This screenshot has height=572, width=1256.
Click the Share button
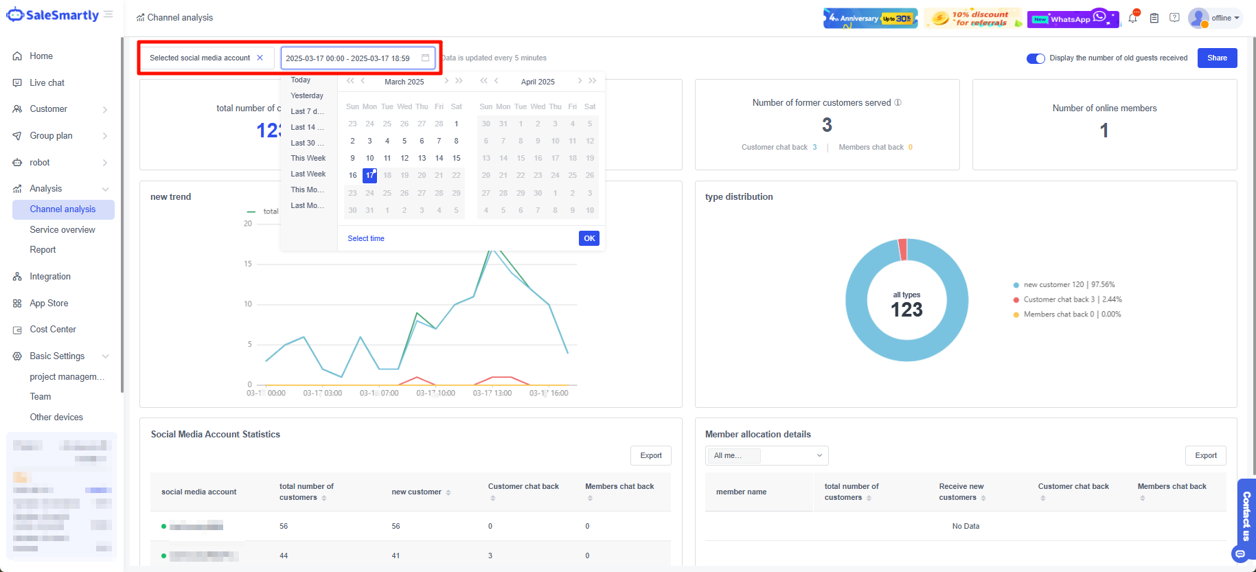(x=1217, y=58)
